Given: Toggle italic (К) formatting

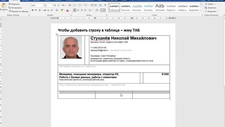Looking at the screenshot, I should (x=36, y=10).
